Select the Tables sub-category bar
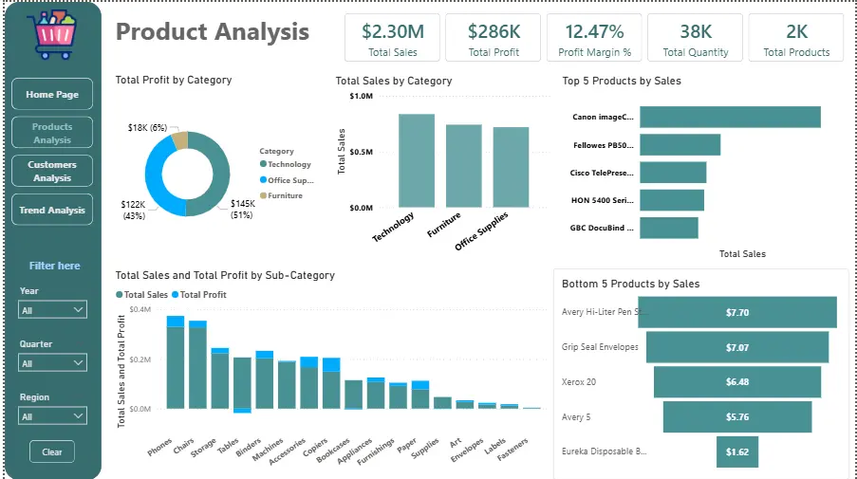 242,383
